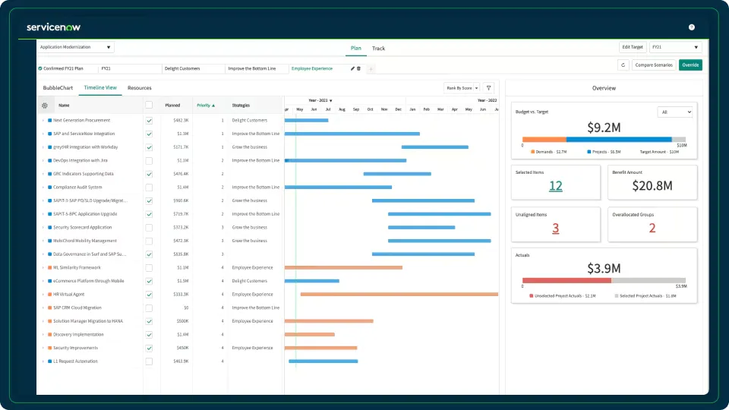
Task: Click the help question mark icon
Action: (691, 27)
